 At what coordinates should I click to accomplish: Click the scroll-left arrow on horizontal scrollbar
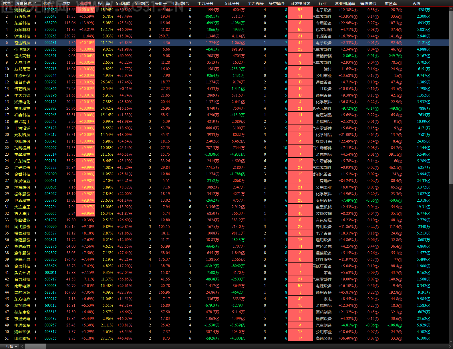click(22, 346)
